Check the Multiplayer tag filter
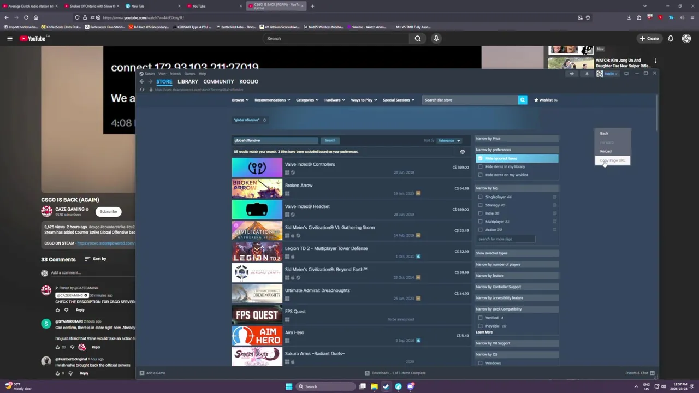The height and width of the screenshot is (393, 699). point(481,222)
